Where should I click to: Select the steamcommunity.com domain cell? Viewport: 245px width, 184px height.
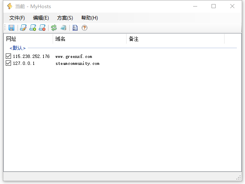pyautogui.click(x=78, y=64)
